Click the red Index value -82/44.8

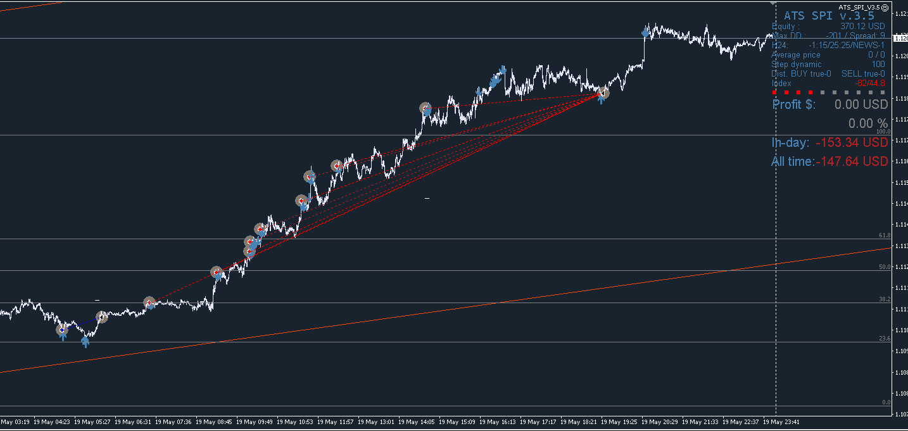(x=870, y=83)
